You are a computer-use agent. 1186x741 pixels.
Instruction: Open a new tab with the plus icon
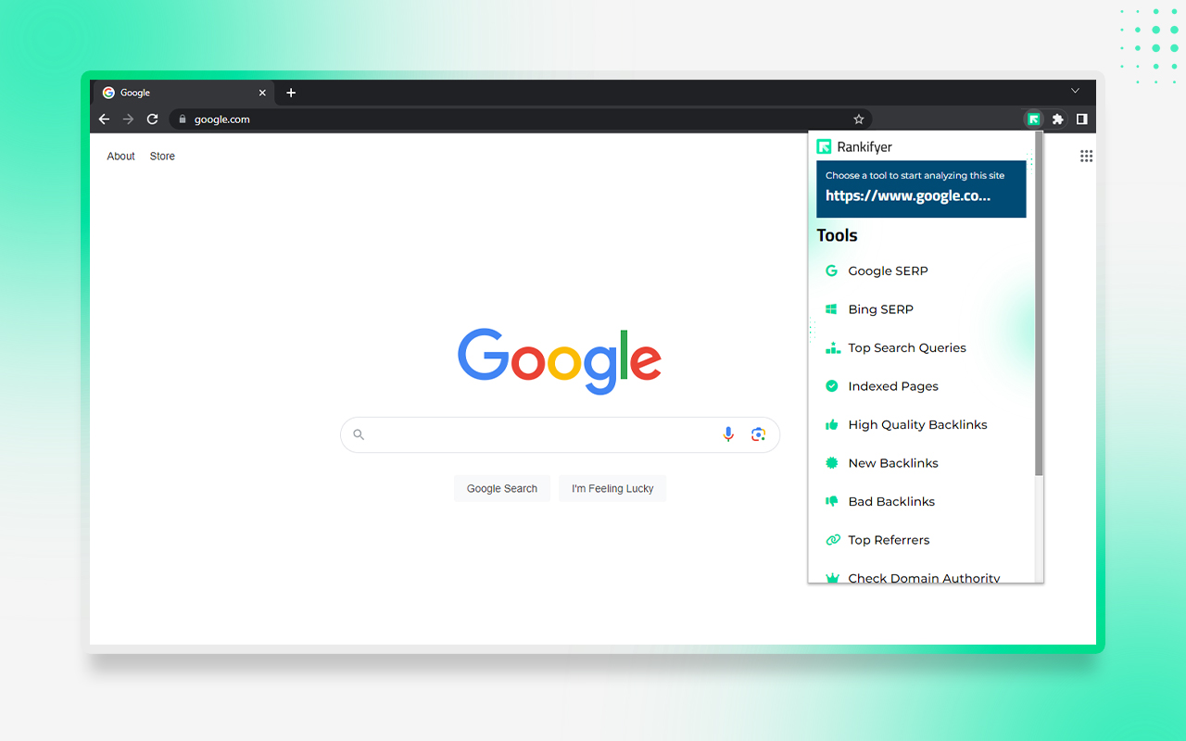pos(291,93)
